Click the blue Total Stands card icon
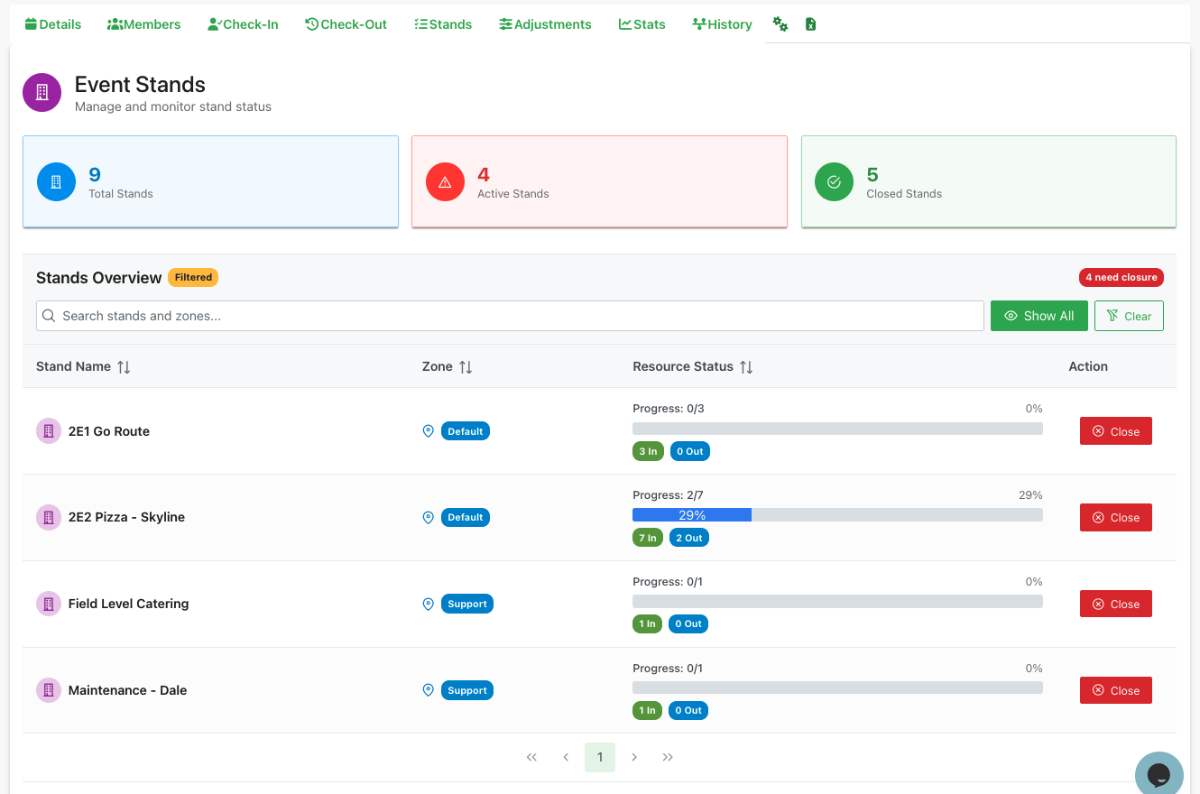This screenshot has width=1200, height=794. (56, 180)
